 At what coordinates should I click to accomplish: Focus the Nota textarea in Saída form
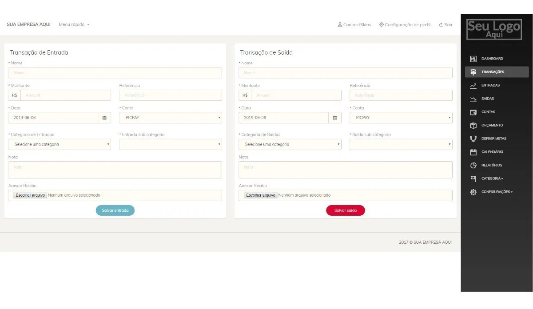pyautogui.click(x=346, y=170)
